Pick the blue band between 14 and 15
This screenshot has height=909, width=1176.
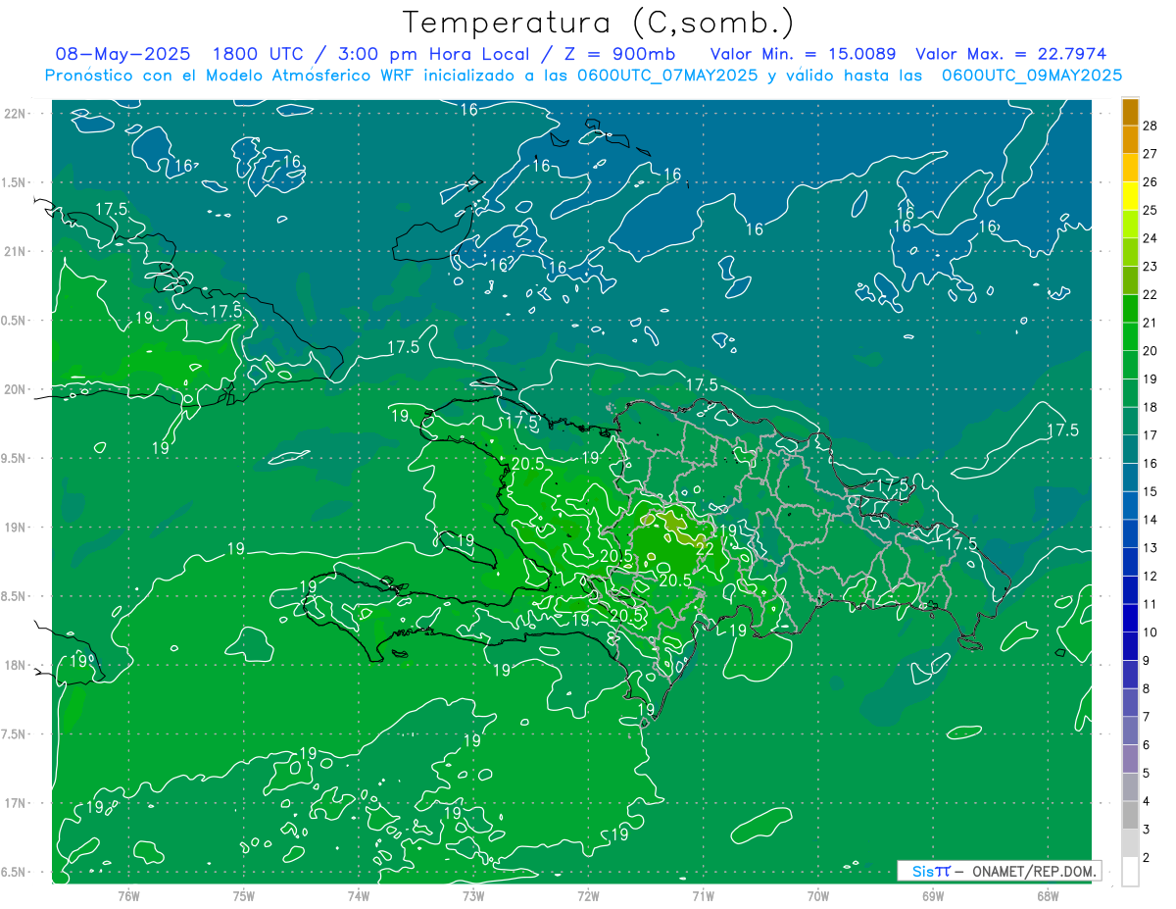tap(1130, 505)
